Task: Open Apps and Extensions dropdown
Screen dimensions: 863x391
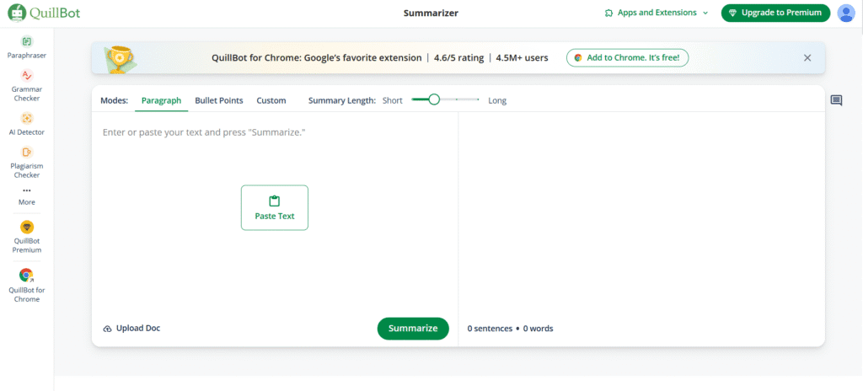Action: 656,13
